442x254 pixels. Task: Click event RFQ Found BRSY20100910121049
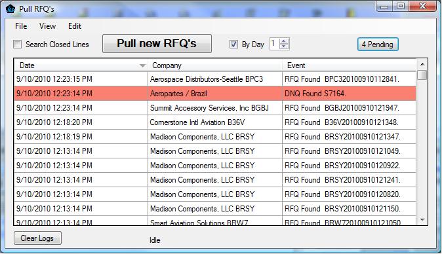click(x=350, y=151)
